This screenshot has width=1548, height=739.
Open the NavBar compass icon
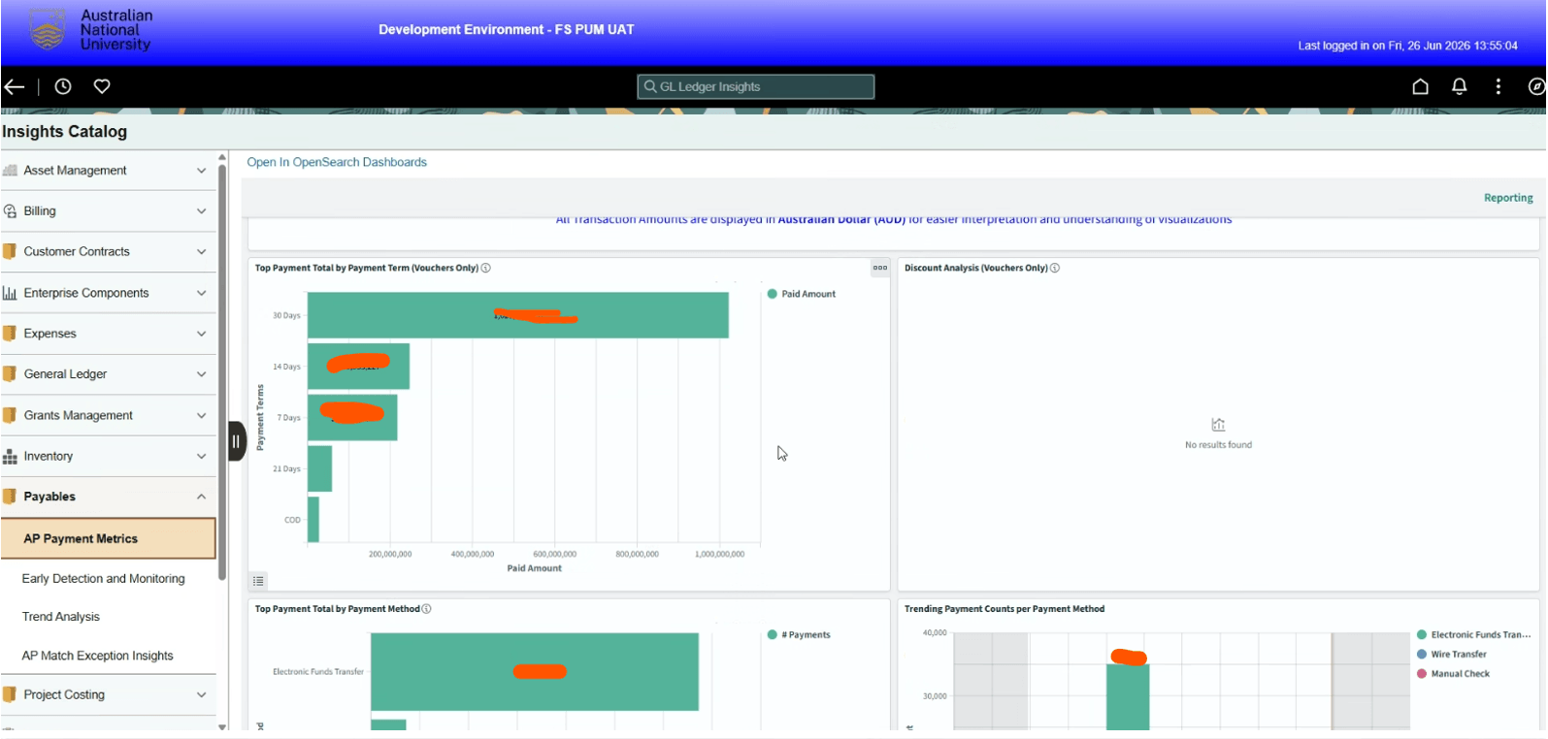click(1536, 86)
